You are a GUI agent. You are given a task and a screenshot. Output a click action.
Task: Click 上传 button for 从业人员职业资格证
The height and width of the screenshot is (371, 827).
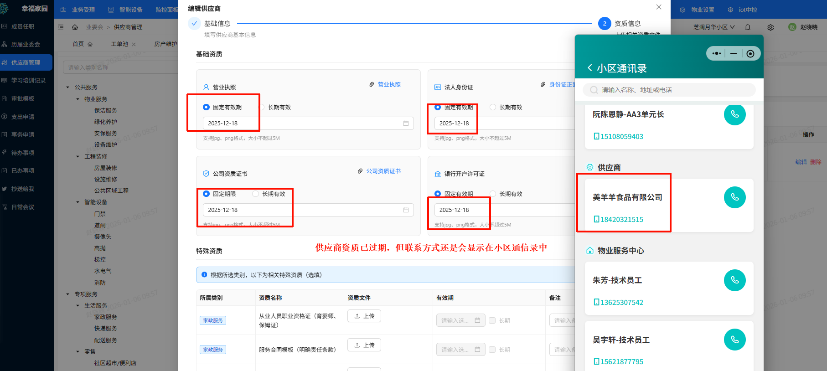click(364, 316)
